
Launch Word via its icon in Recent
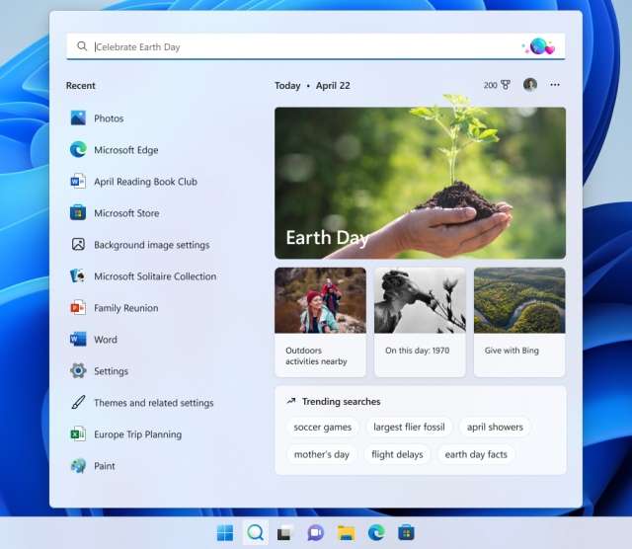pos(78,339)
